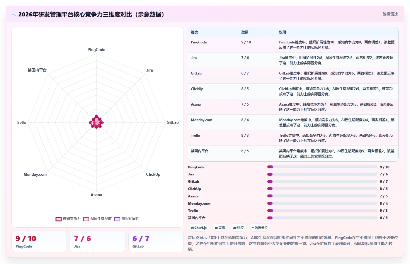This screenshot has height=264, width=410.
Task: Click the 感知竞争力 legend color box
Action: click(59, 219)
